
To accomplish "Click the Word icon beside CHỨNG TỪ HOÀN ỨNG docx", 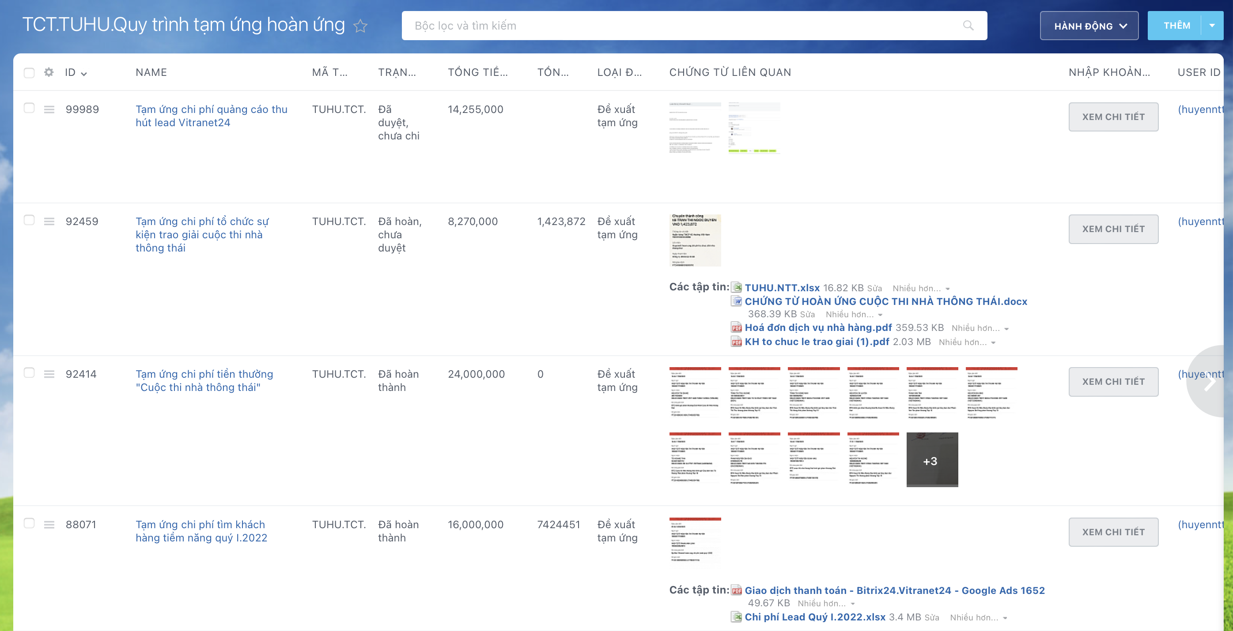I will click(x=736, y=301).
